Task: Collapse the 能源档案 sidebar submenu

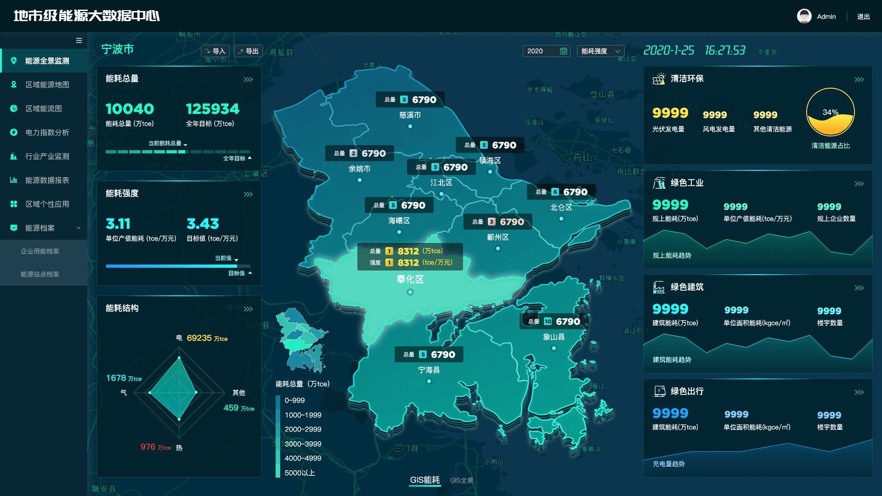Action: click(79, 228)
